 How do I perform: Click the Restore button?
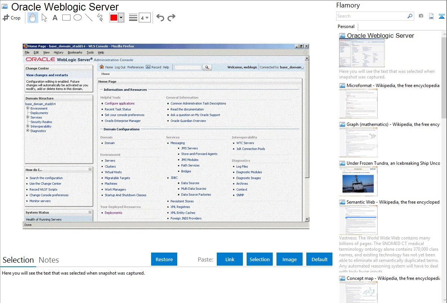click(x=164, y=259)
